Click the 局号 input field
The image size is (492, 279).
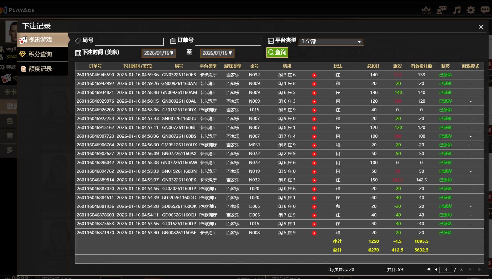(x=129, y=42)
